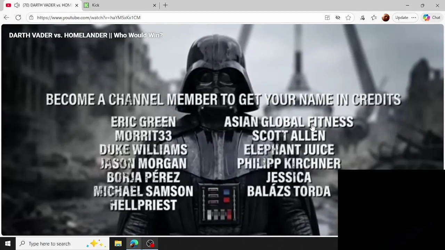Close the Kick tab
445x250 pixels.
[x=154, y=5]
